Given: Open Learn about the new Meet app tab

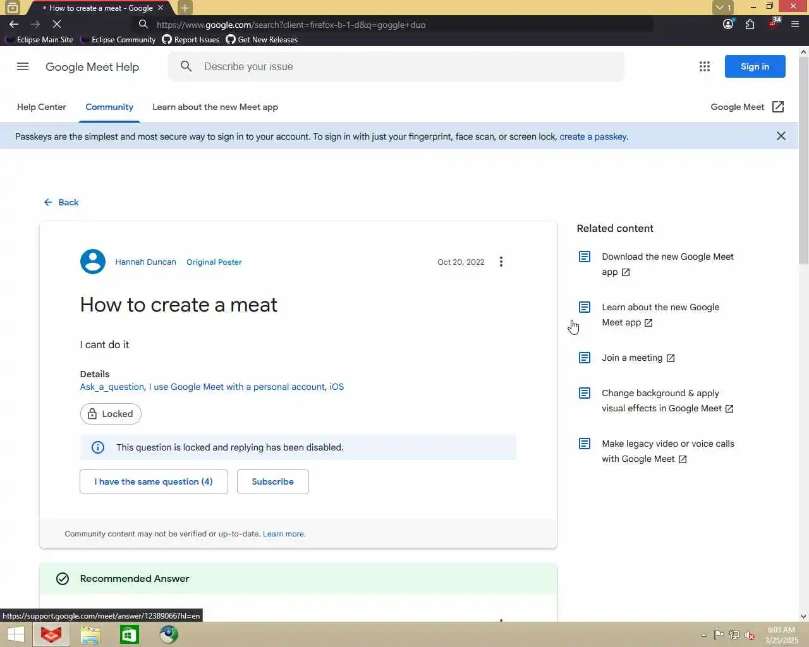Looking at the screenshot, I should tap(215, 107).
